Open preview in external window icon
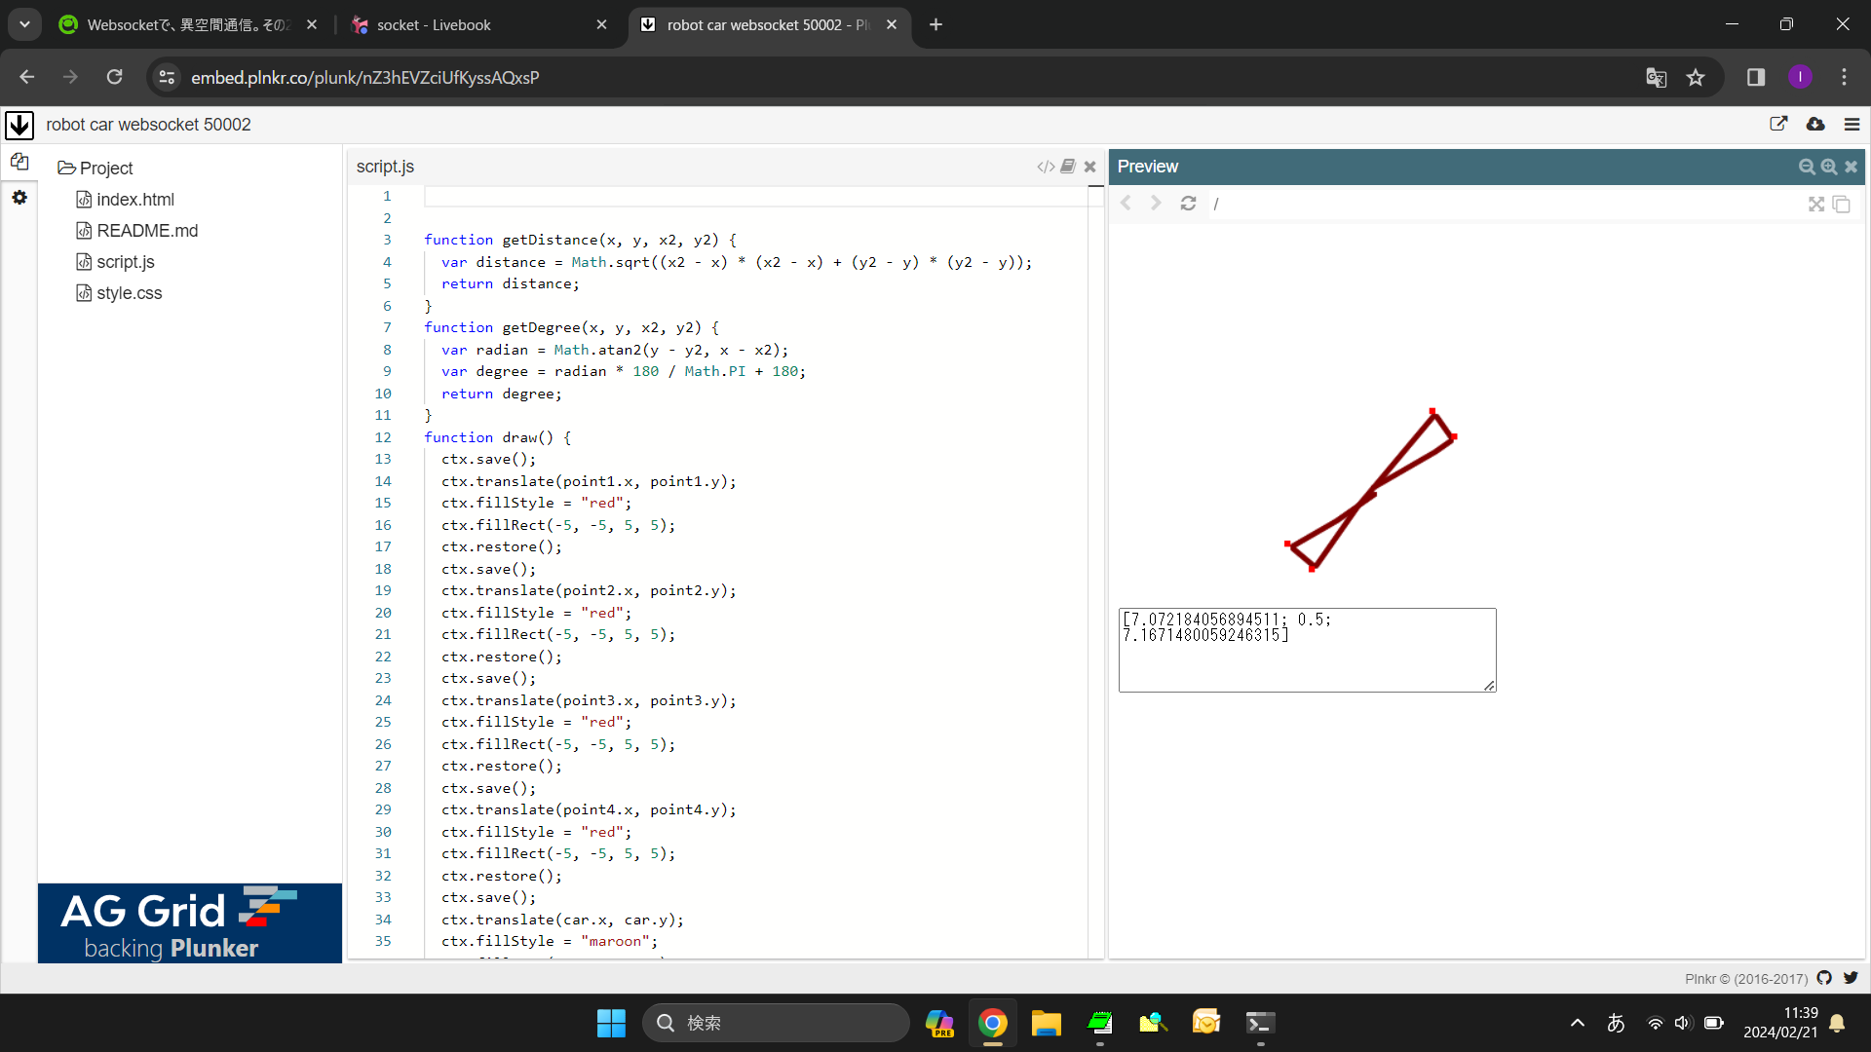The image size is (1871, 1052). pos(1778,124)
